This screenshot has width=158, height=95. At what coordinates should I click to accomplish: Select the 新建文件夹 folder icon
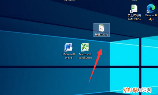point(101,28)
